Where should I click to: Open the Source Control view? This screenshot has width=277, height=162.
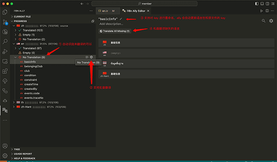(x=5, y=22)
